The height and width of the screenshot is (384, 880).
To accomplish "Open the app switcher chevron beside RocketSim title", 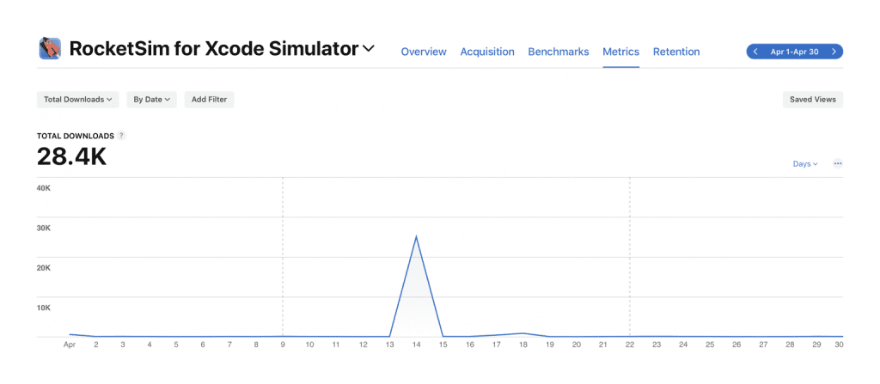I will (368, 49).
